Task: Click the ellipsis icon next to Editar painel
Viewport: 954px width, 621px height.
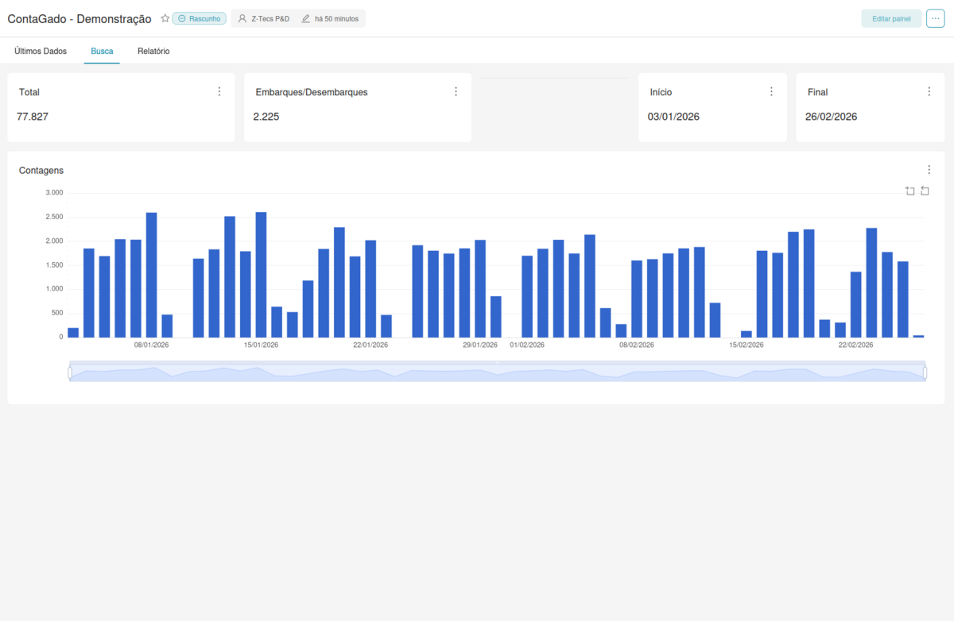Action: (x=935, y=18)
